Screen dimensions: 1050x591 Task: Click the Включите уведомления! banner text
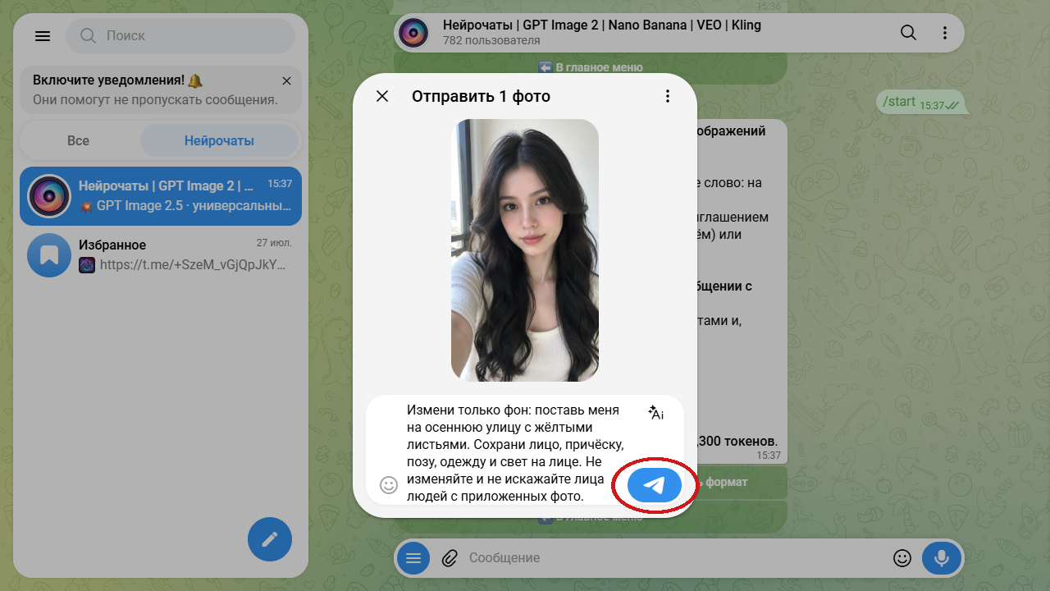point(117,80)
